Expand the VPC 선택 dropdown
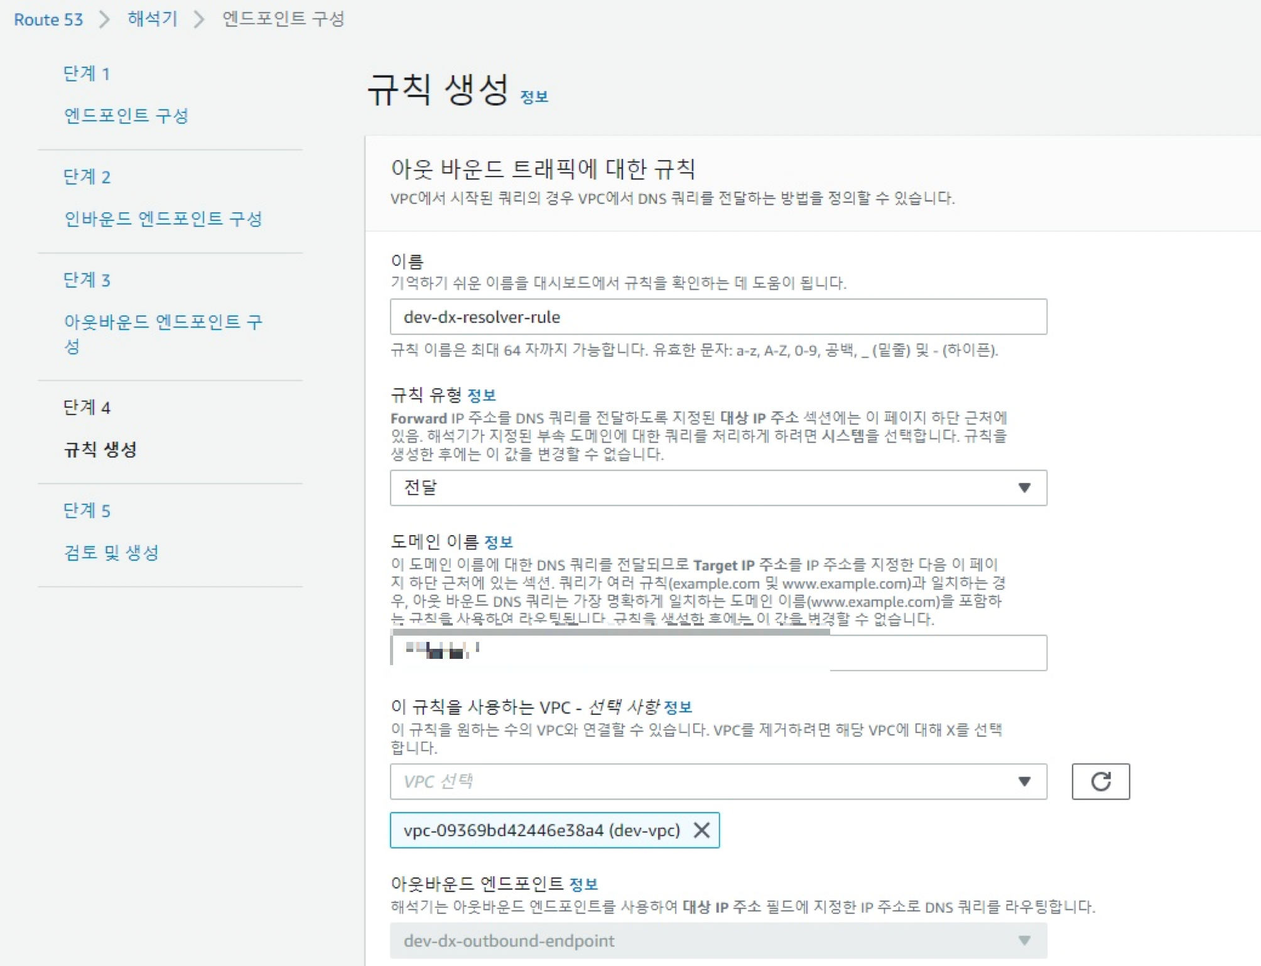 tap(718, 781)
